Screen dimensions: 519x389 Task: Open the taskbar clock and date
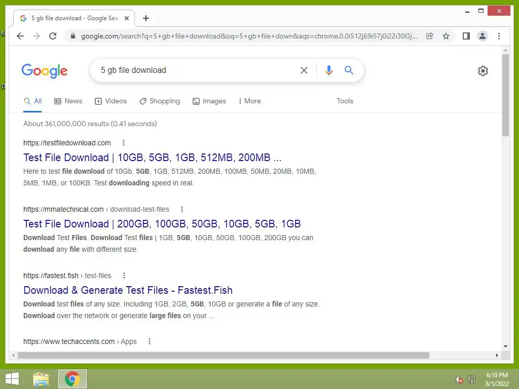(x=497, y=379)
